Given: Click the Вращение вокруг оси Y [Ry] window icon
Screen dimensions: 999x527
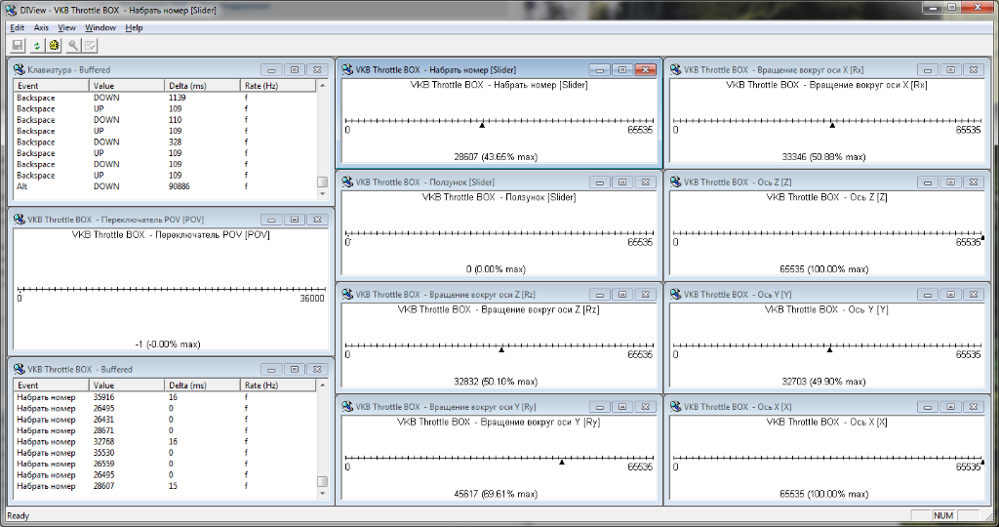Looking at the screenshot, I should [x=348, y=407].
